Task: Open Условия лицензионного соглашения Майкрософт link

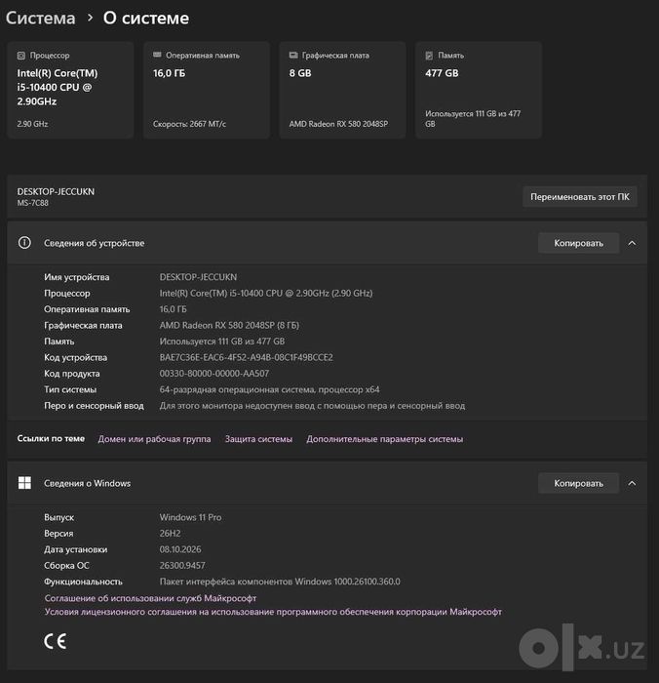Action: click(x=273, y=612)
